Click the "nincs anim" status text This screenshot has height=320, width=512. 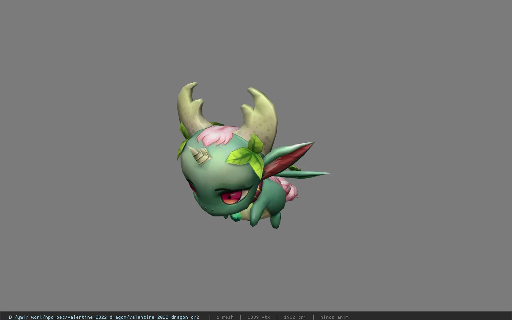[x=334, y=317]
